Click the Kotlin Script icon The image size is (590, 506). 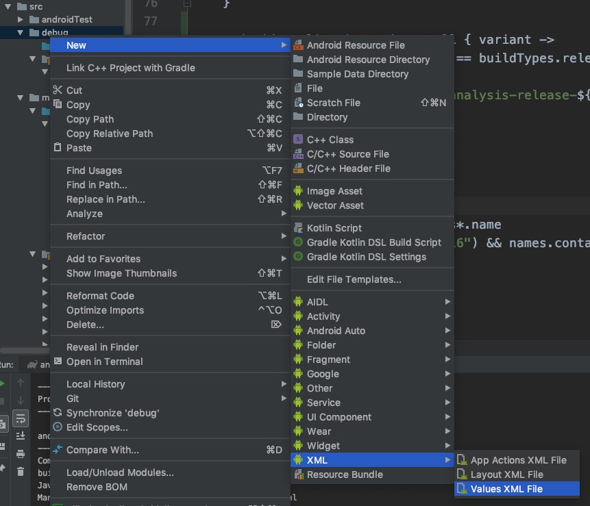[298, 228]
